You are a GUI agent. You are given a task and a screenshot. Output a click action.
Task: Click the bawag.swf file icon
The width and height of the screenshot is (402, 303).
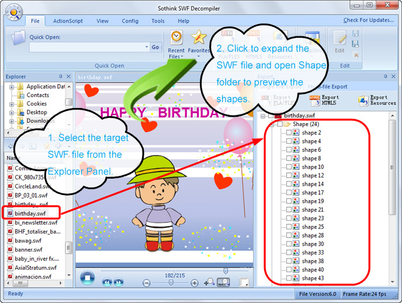(10, 241)
